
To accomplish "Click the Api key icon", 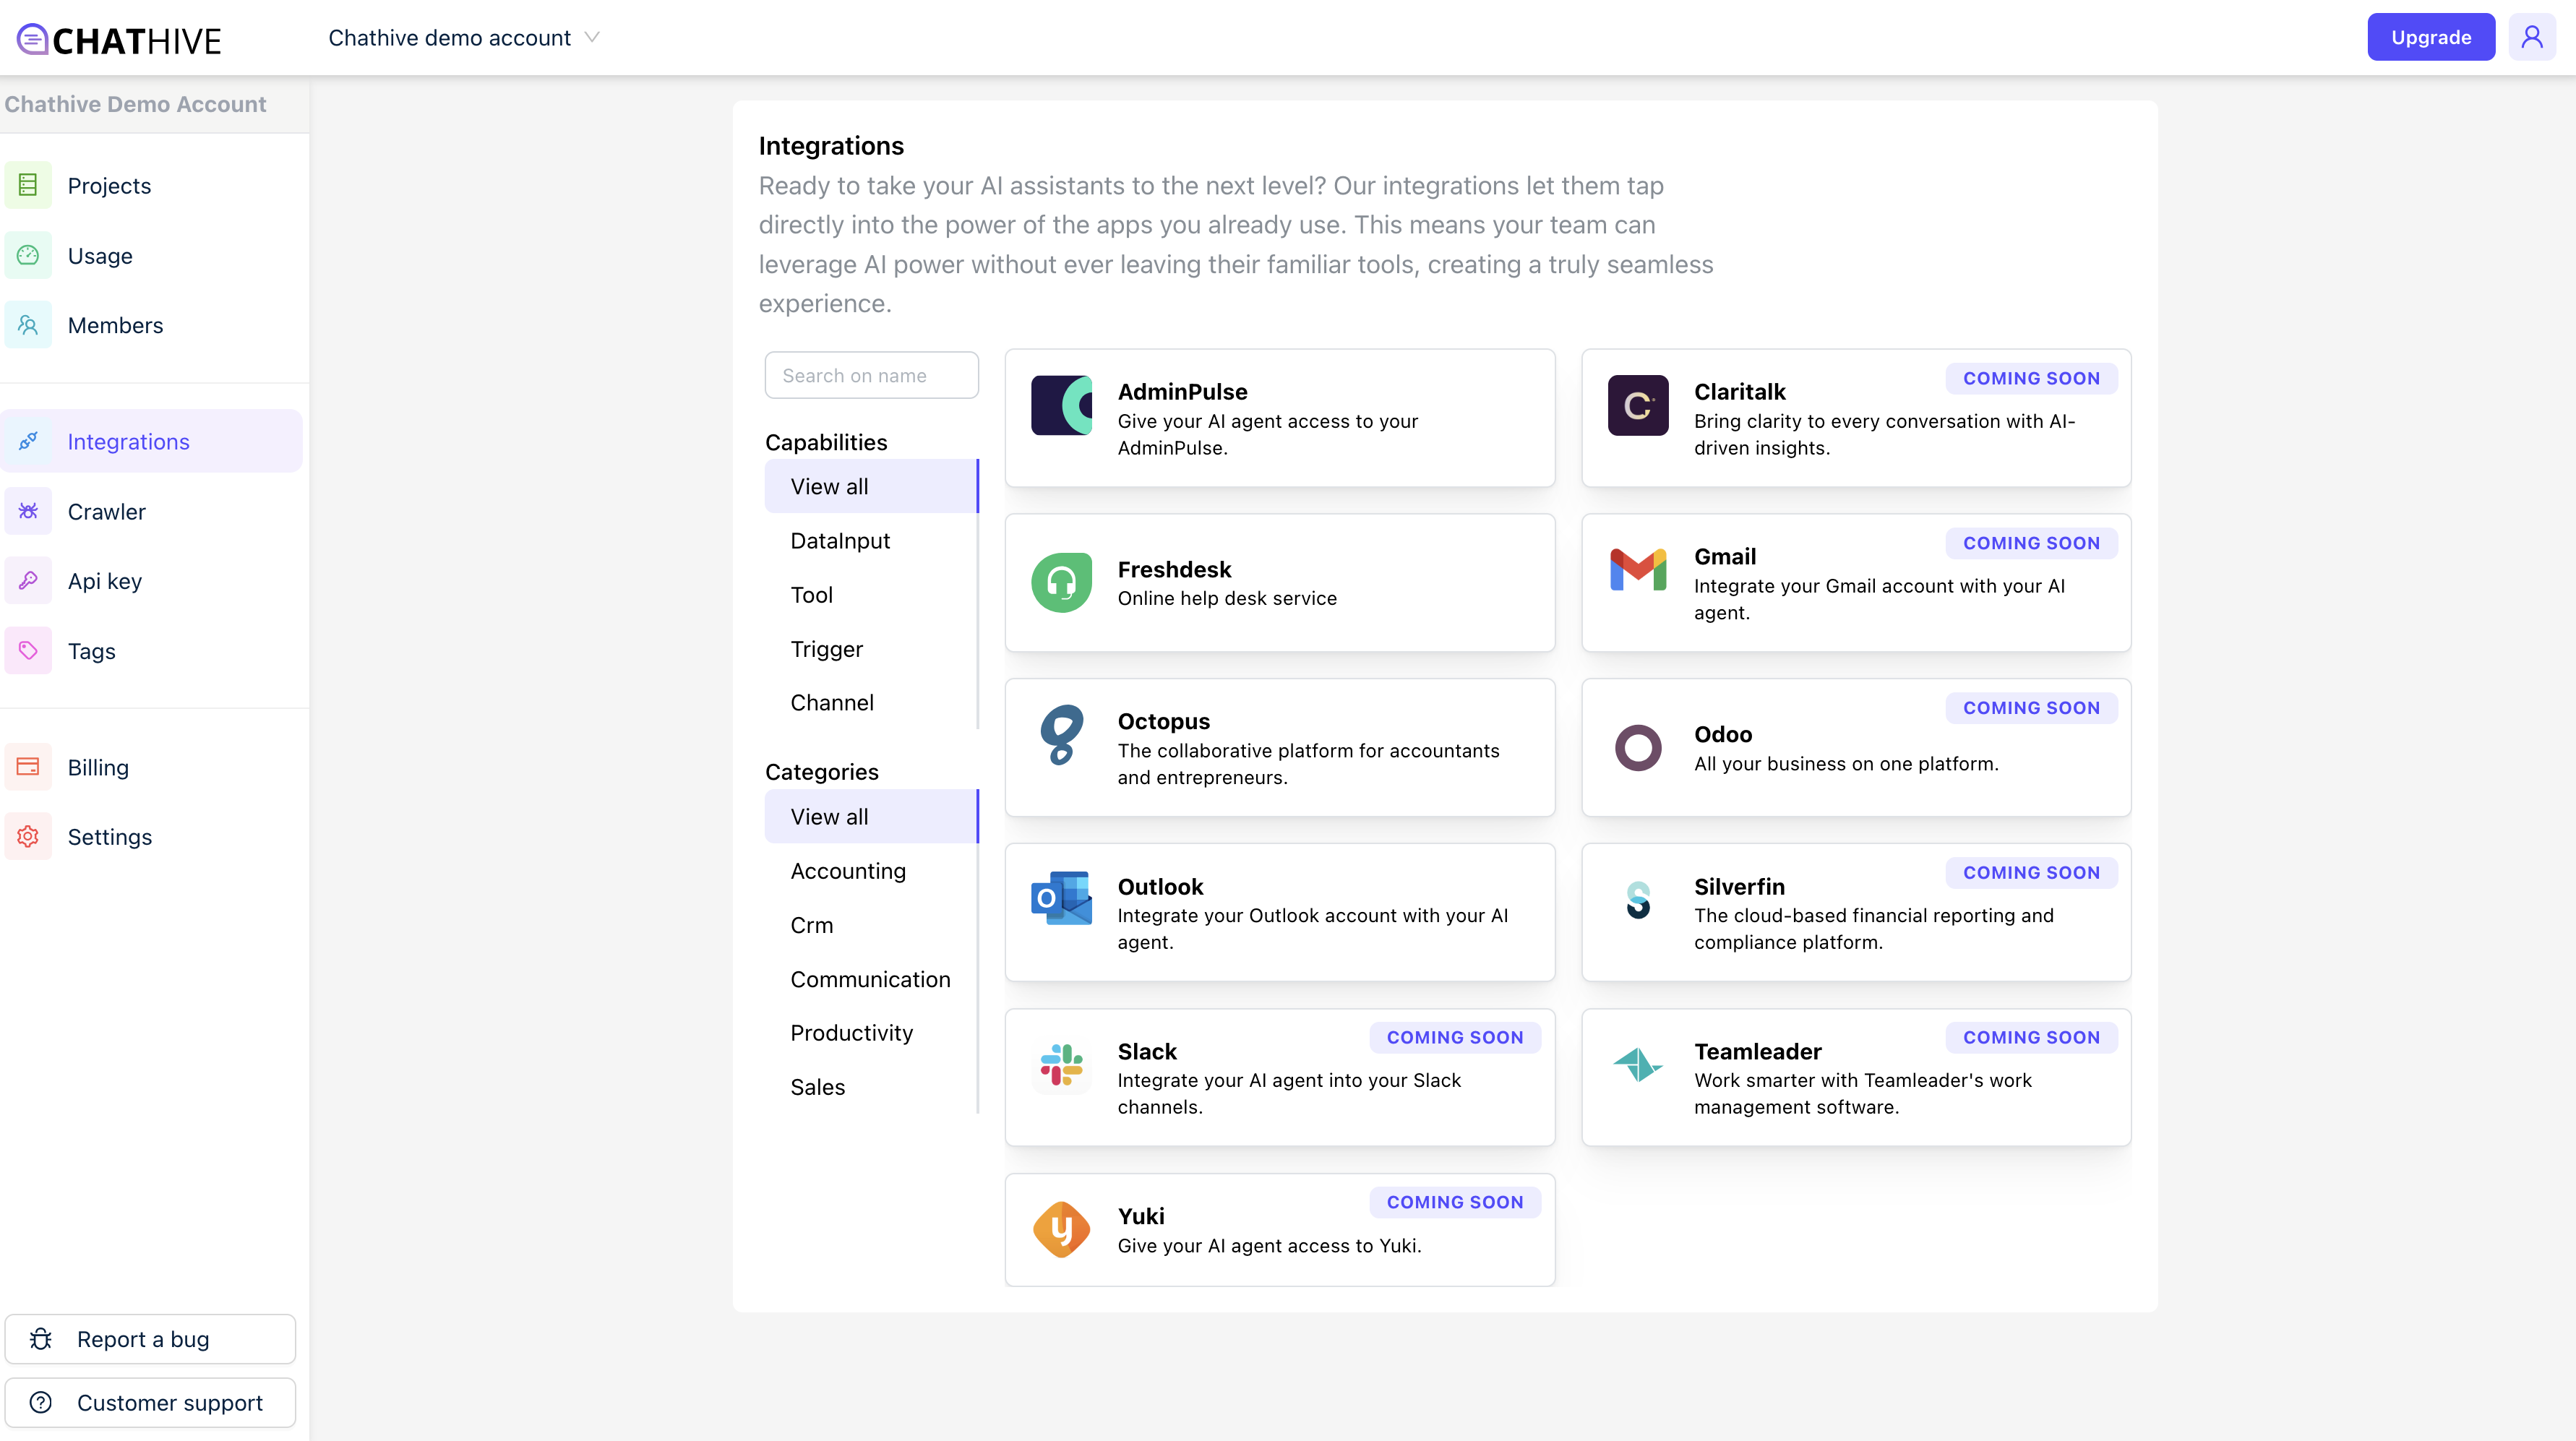I will (28, 581).
